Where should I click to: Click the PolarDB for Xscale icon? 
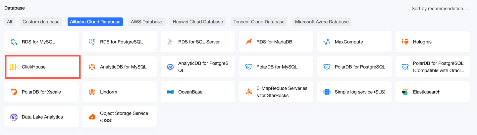(14, 92)
